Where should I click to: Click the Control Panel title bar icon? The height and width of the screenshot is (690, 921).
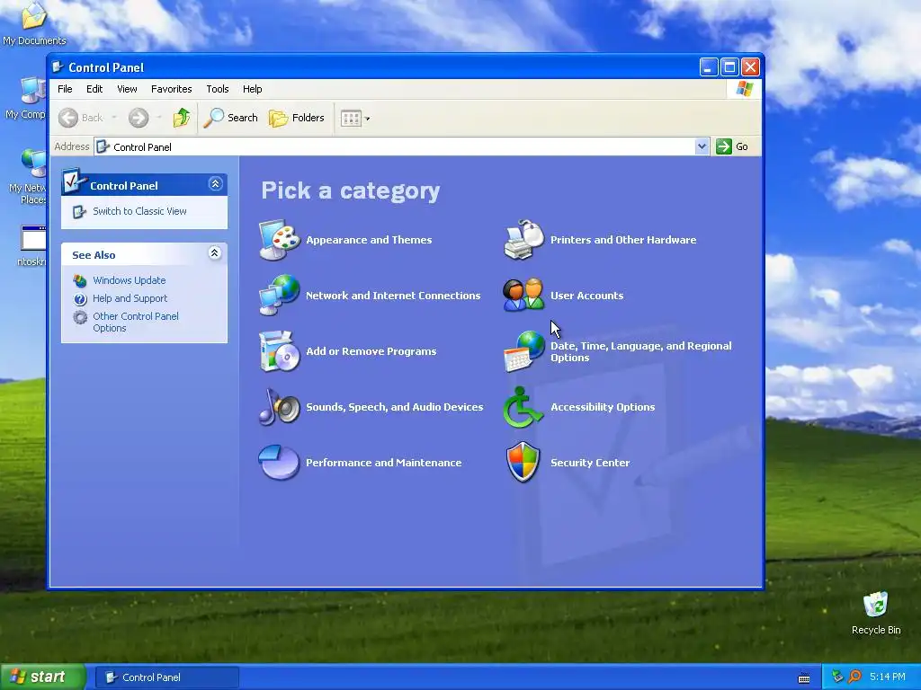58,66
